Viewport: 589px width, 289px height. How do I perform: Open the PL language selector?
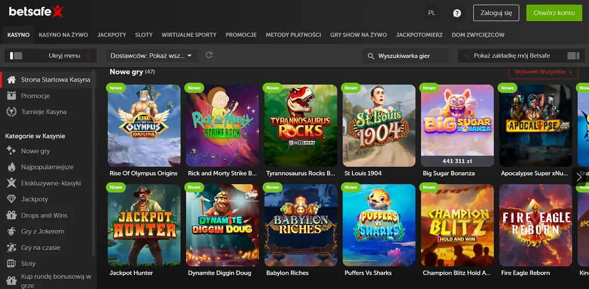431,13
